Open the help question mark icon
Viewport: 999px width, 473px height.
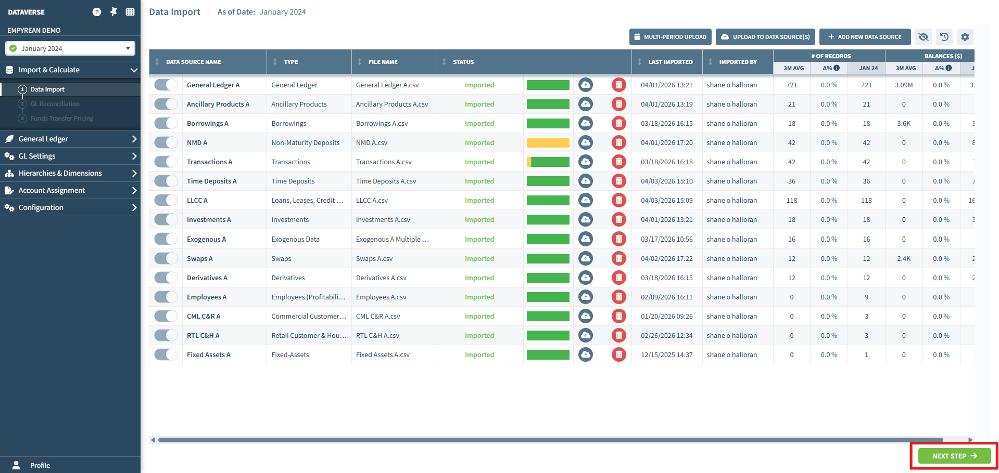(x=97, y=12)
